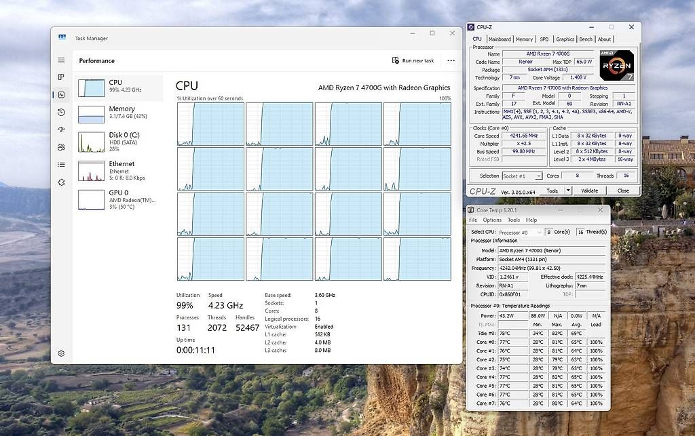Click Ryzen 7 logo in CPU-Z
Viewport: 695px width, 436px height.
click(616, 65)
